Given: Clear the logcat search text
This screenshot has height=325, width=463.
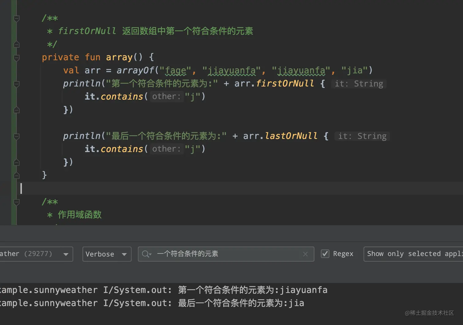Looking at the screenshot, I should click(305, 254).
